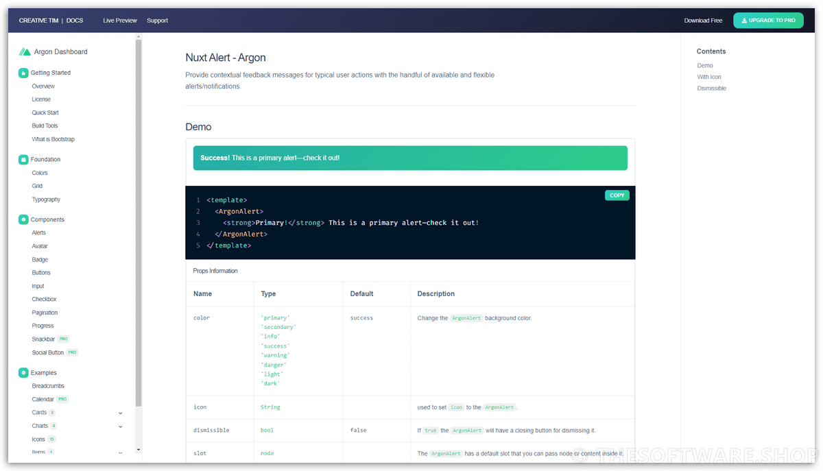The height and width of the screenshot is (471, 823).
Task: Click the Argon Dashboard logo icon
Action: [x=25, y=52]
